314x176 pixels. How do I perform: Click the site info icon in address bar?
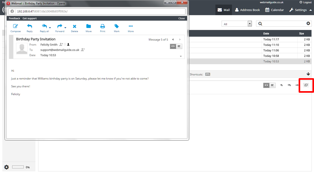pos(12,11)
